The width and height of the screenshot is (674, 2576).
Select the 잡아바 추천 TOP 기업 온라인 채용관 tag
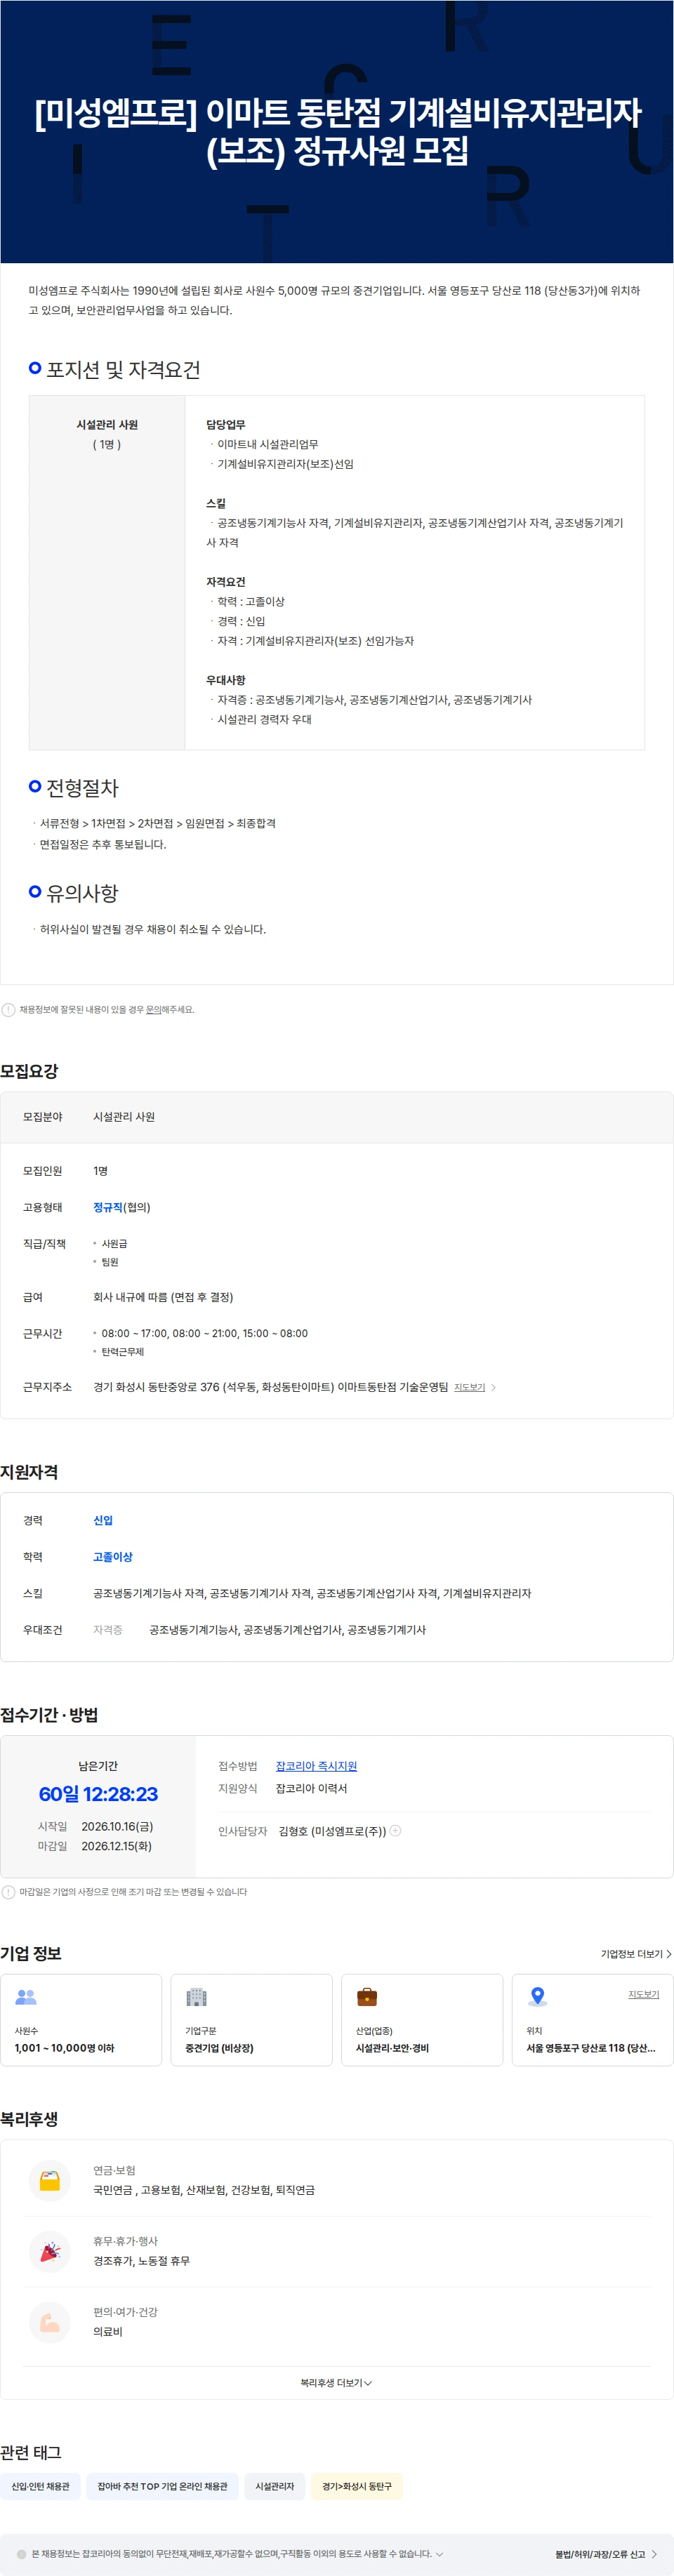coord(162,2487)
